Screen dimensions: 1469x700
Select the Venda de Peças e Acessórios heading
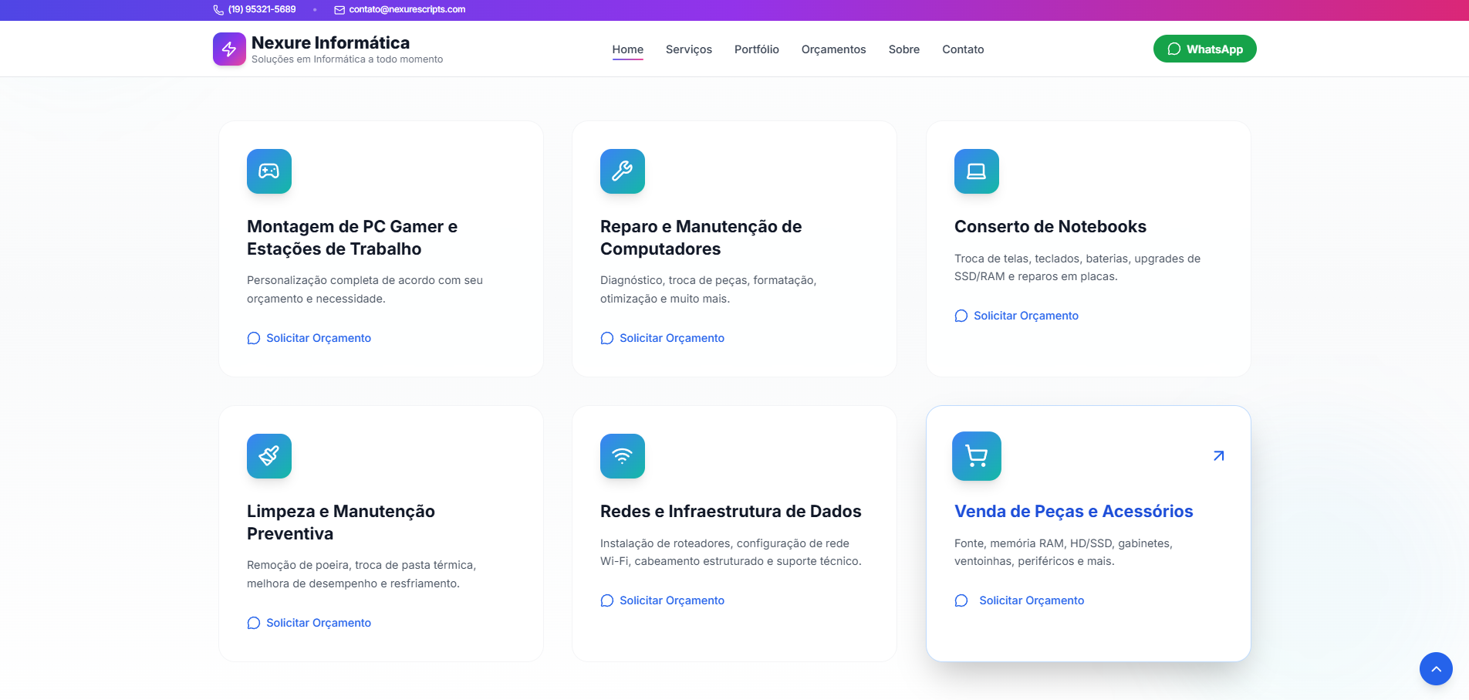(x=1074, y=511)
